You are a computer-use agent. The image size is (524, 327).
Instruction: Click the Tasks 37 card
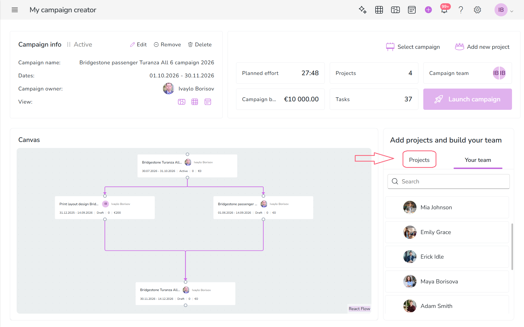coord(374,99)
